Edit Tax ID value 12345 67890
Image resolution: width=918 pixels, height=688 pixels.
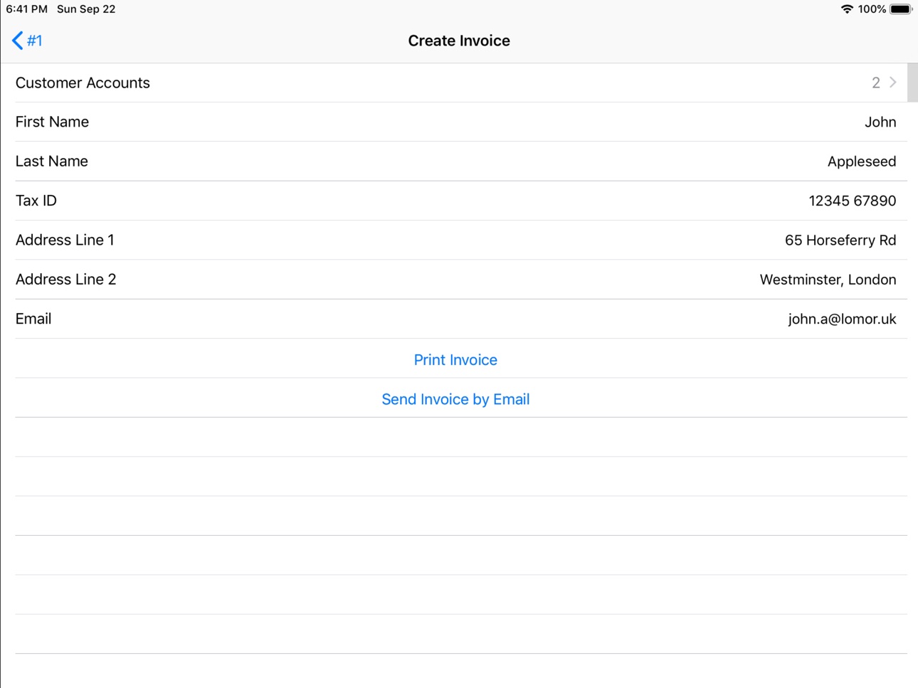click(852, 201)
